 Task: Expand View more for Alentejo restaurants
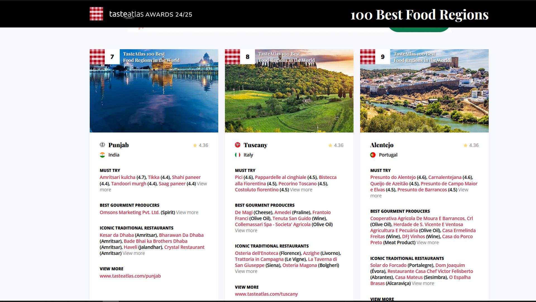tap(423, 284)
